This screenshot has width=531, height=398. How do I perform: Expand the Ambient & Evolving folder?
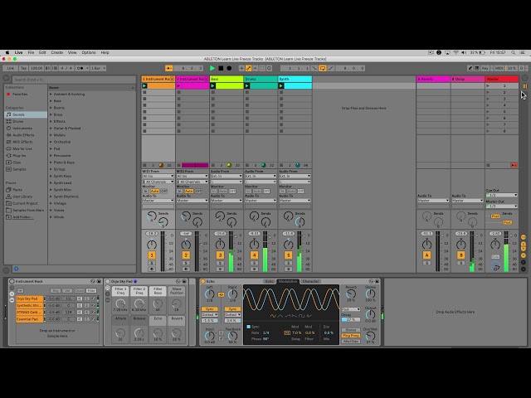[51, 94]
